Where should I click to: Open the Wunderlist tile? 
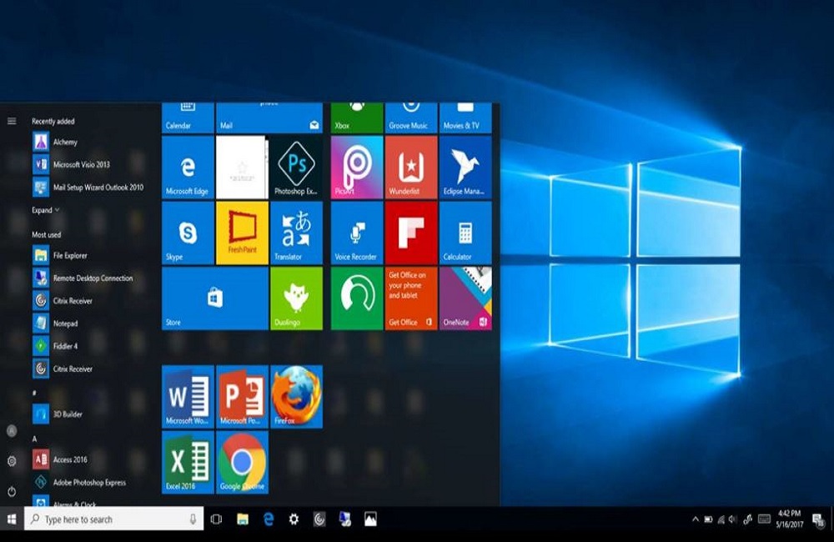pos(411,167)
